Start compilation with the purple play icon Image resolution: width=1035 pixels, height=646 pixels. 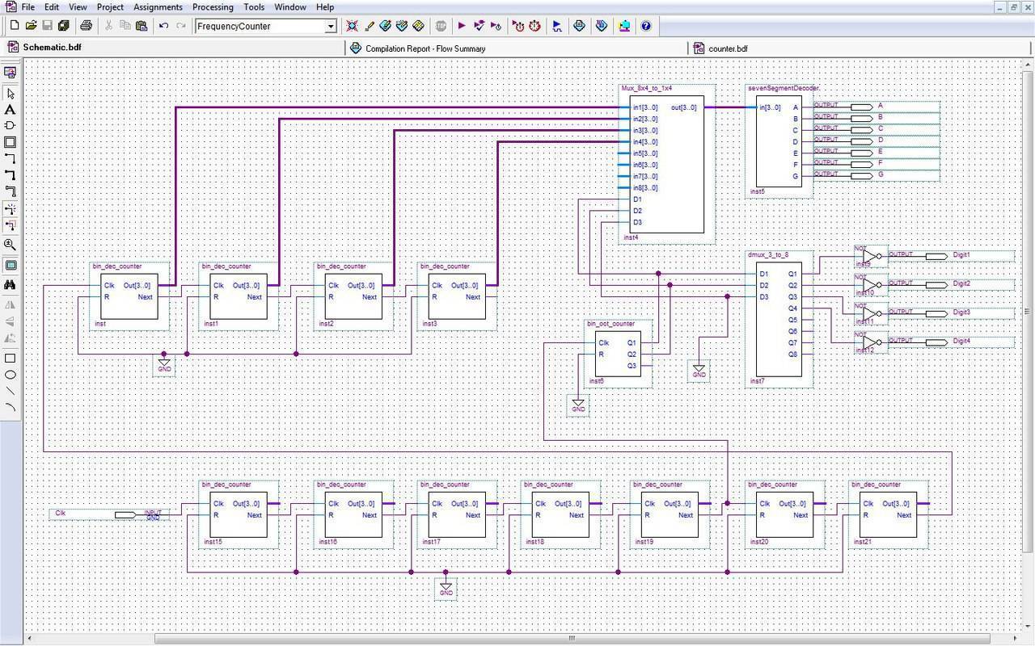coord(462,26)
